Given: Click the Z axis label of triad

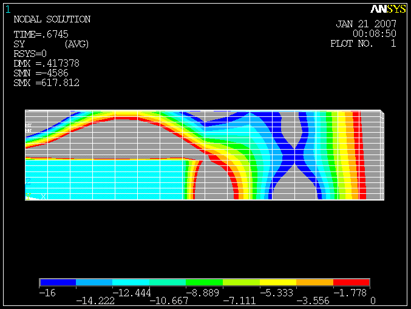Looking at the screenshot, I should (x=28, y=181).
